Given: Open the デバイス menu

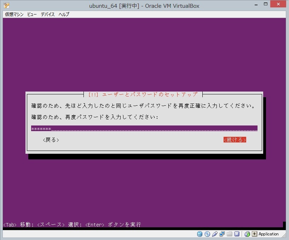Looking at the screenshot, I should click(48, 14).
